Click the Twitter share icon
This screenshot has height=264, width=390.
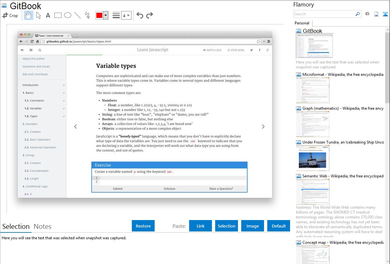[251, 50]
